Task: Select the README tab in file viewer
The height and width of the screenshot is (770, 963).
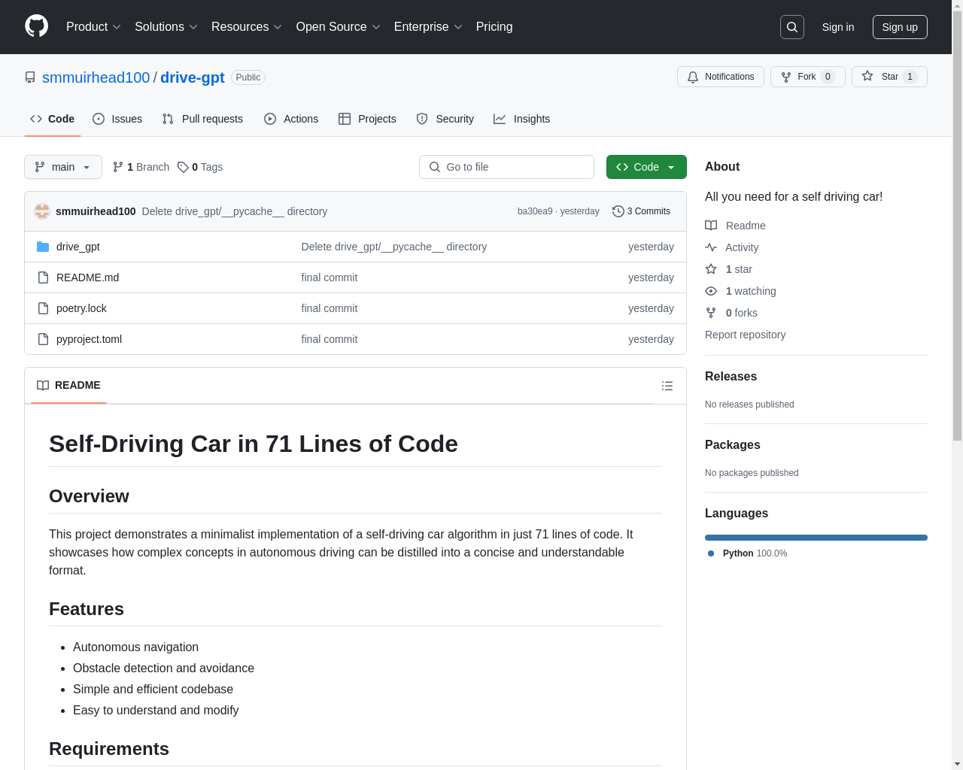Action: click(68, 385)
